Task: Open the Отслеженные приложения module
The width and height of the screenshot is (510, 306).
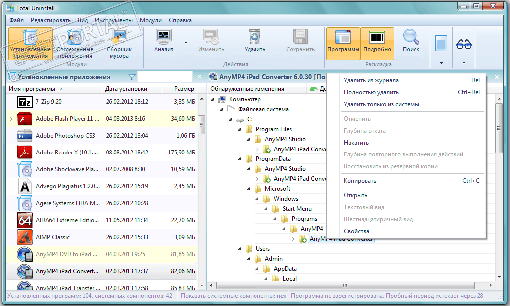Action: (x=75, y=44)
